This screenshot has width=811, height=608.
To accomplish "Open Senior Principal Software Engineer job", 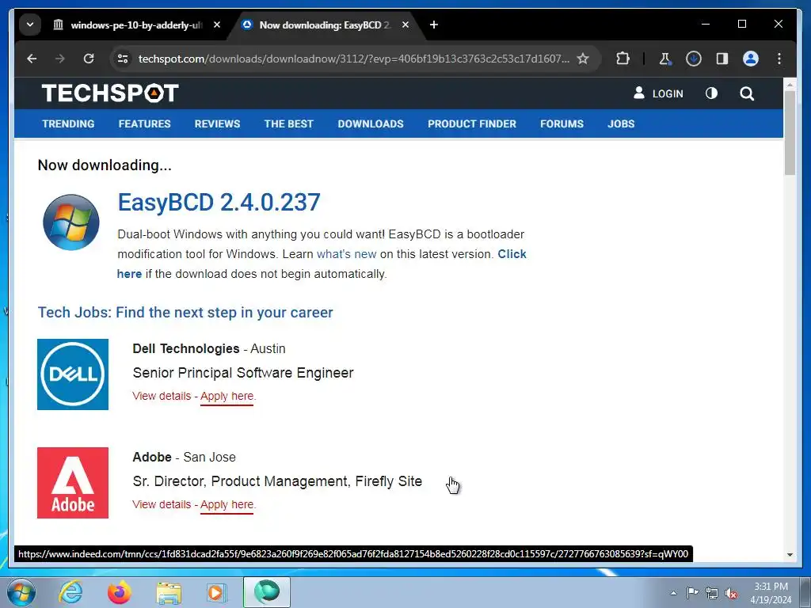I will [243, 373].
